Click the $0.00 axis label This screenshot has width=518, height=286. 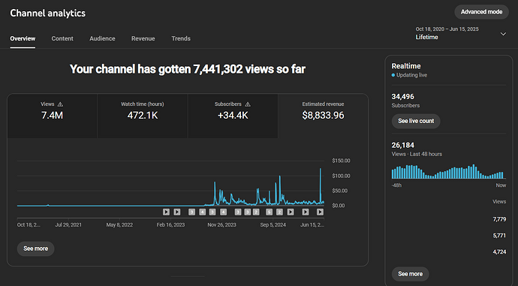[x=339, y=206]
